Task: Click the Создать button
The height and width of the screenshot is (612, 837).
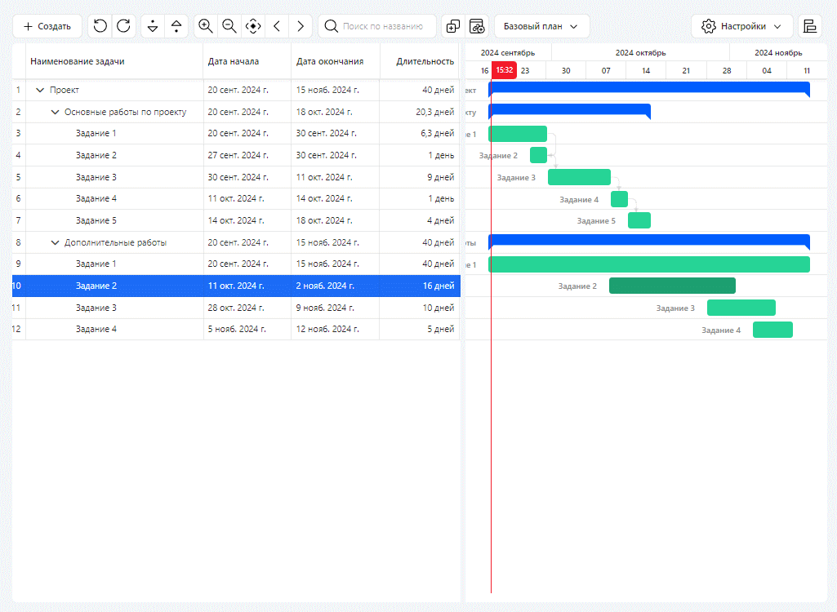Action: (47, 26)
